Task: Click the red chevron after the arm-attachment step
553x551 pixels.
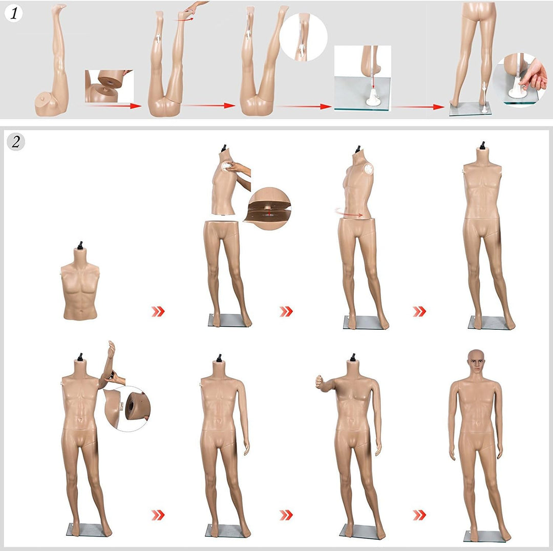Action: pyautogui.click(x=158, y=515)
